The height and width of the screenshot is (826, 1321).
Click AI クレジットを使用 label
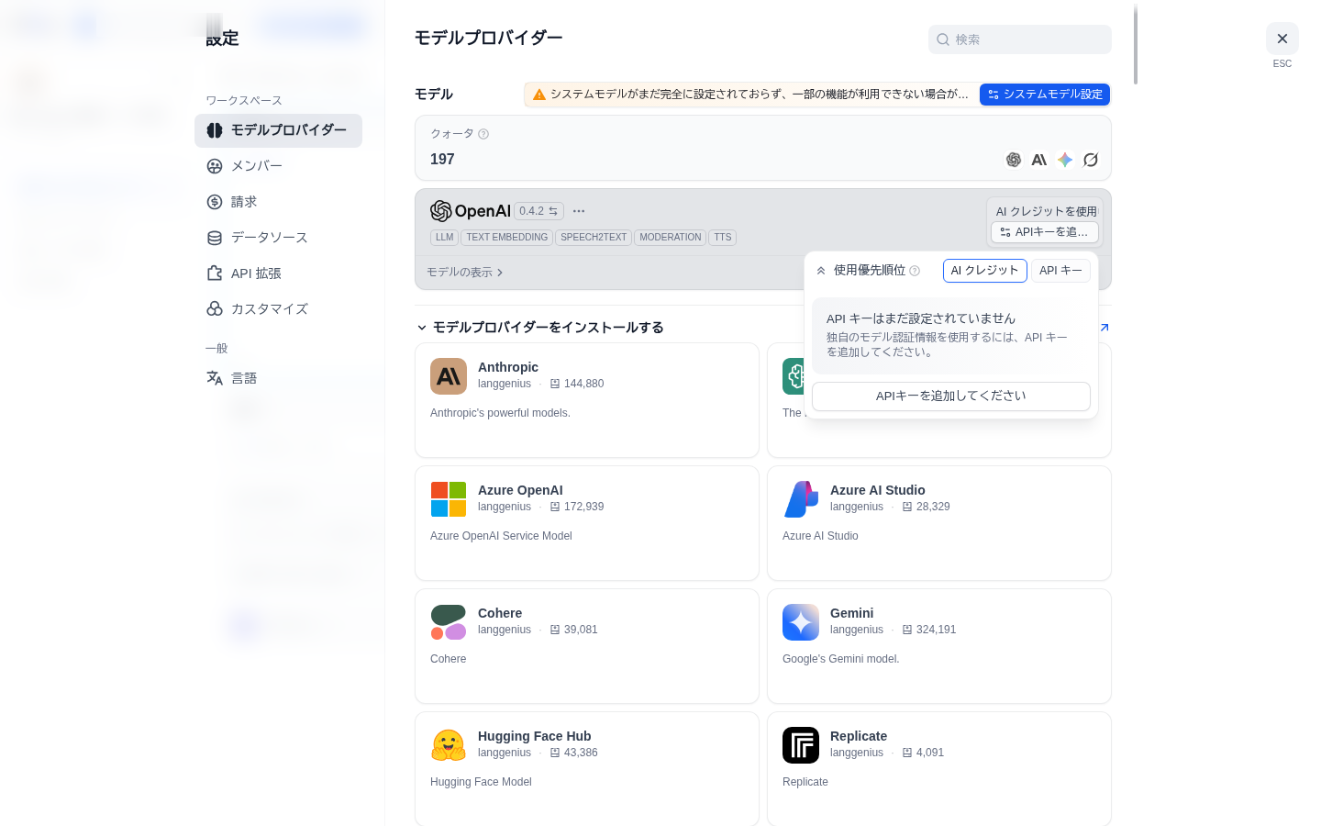pos(1047,211)
